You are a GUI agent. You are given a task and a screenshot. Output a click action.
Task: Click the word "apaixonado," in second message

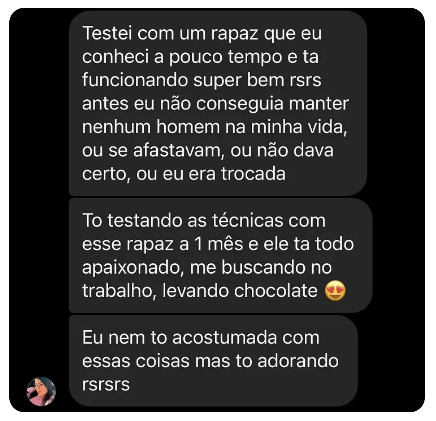[x=133, y=268]
